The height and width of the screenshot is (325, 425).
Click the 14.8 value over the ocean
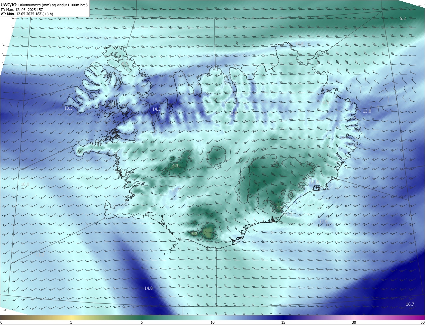[x=149, y=288]
